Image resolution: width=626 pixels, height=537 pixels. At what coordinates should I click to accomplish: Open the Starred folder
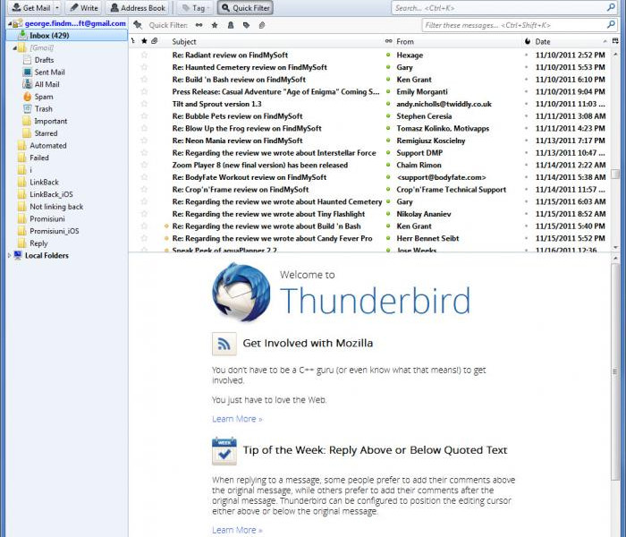[x=46, y=133]
